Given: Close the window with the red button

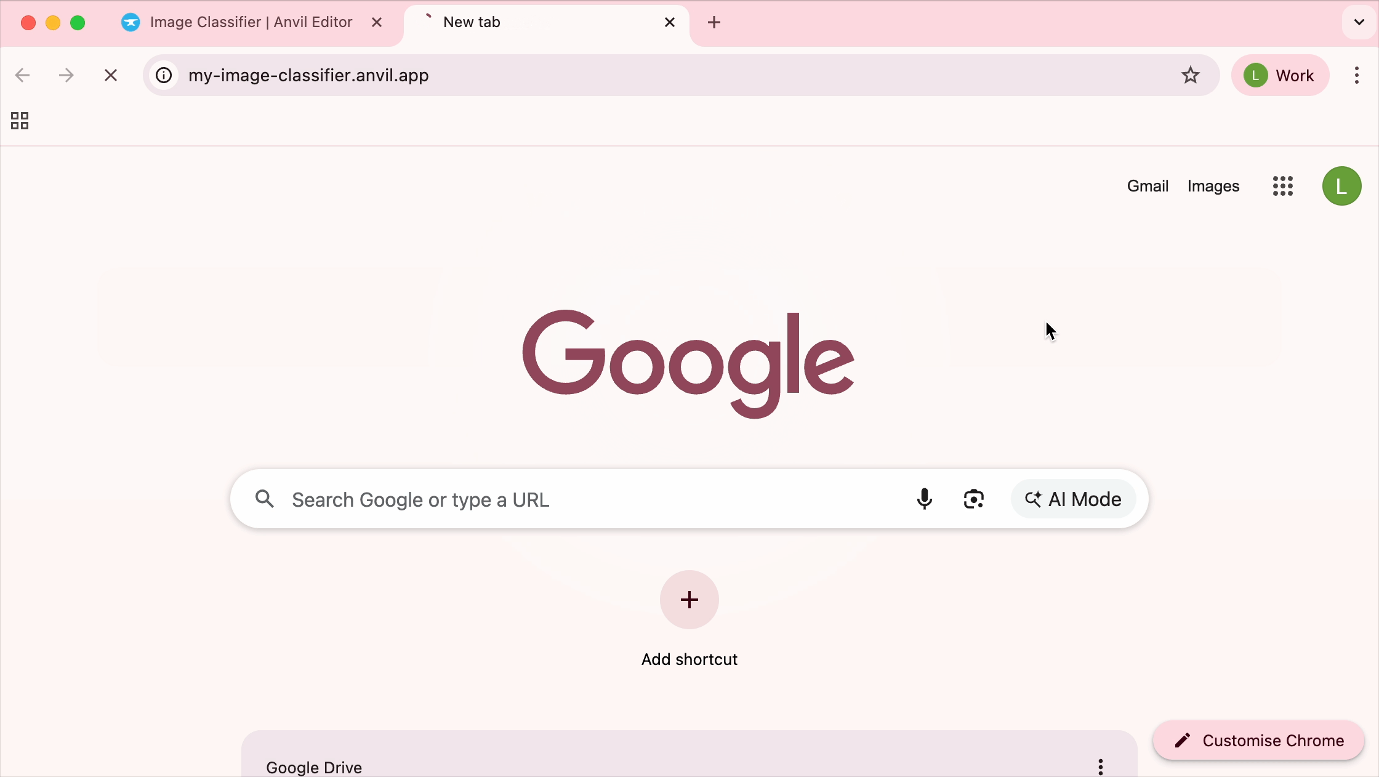Looking at the screenshot, I should [x=28, y=23].
